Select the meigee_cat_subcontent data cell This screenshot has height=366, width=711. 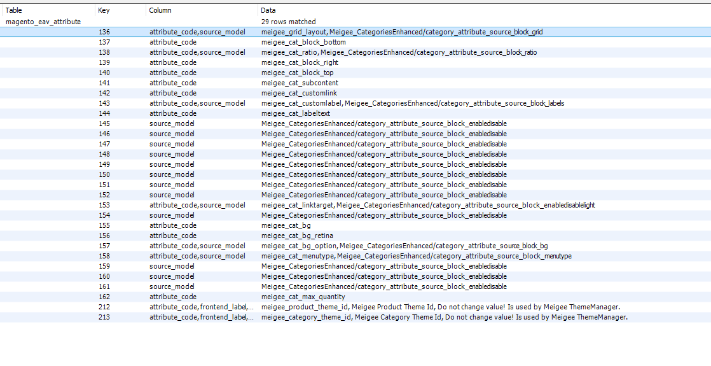click(x=300, y=83)
